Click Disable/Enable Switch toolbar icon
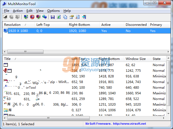Image resolution: width=173 pixels, height=129 pixels. click(38, 17)
